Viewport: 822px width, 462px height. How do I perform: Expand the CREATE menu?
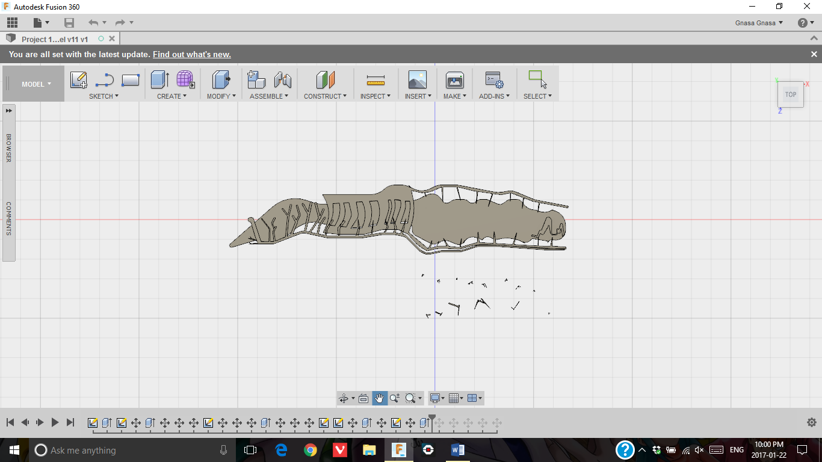pos(172,96)
